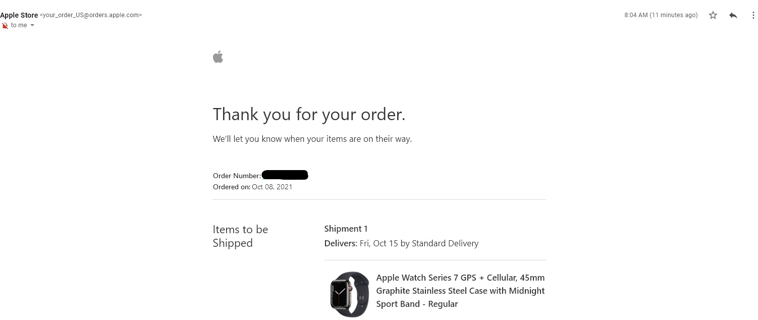
Task: Expand recipient details arrow beside 'to me'
Action: point(32,26)
